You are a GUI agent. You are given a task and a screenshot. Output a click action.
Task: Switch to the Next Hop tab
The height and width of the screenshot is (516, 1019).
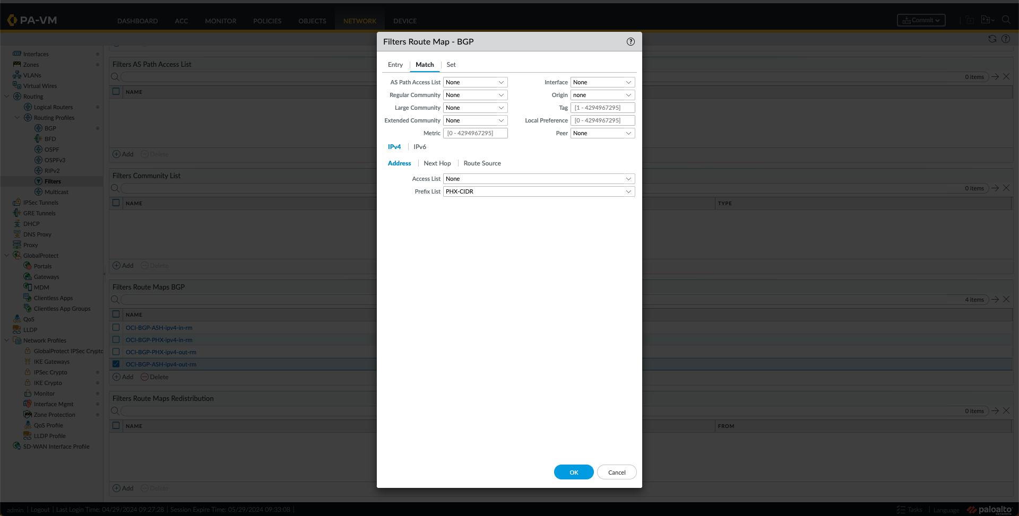click(437, 163)
